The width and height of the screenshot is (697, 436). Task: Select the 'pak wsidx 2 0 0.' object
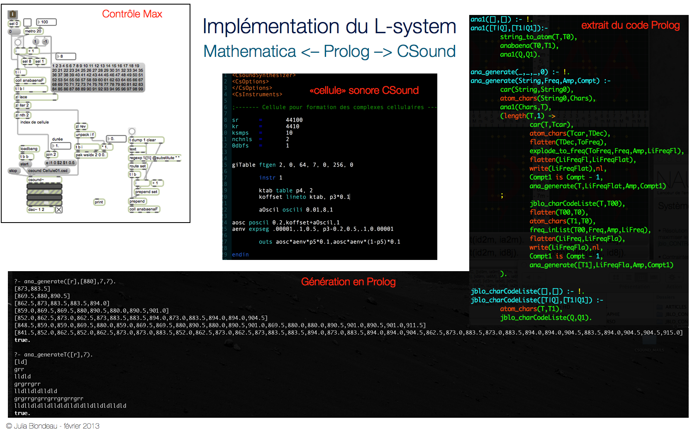click(x=91, y=155)
